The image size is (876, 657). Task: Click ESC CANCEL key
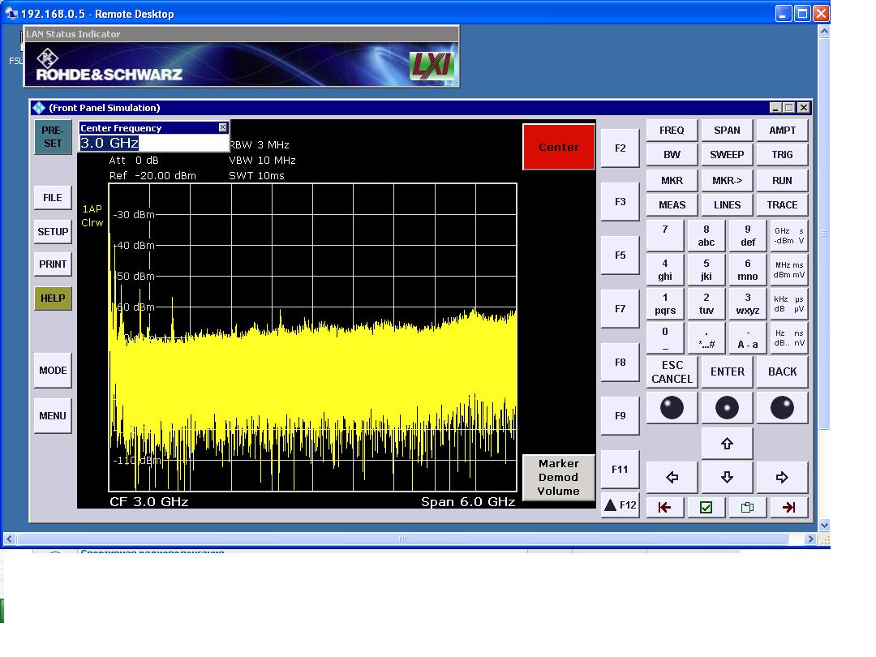tap(672, 371)
